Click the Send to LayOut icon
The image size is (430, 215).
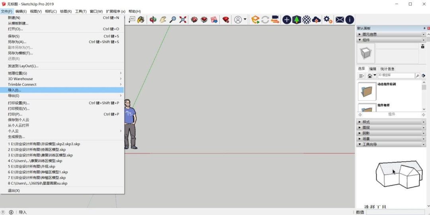[x=214, y=19]
